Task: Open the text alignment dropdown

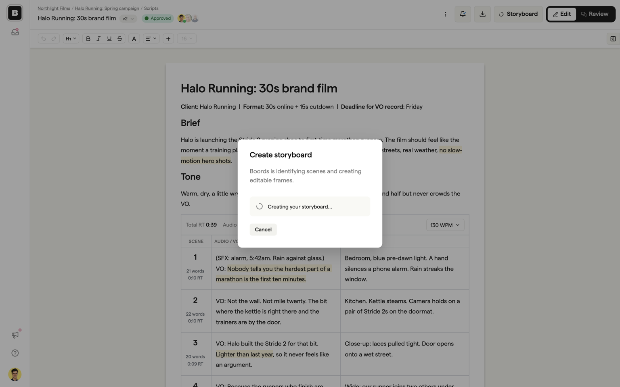Action: coord(151,39)
